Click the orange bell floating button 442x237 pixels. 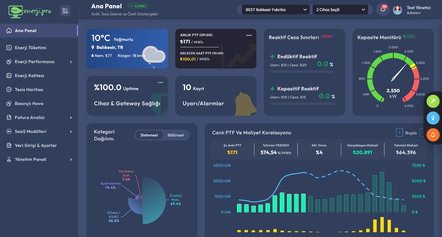click(433, 135)
